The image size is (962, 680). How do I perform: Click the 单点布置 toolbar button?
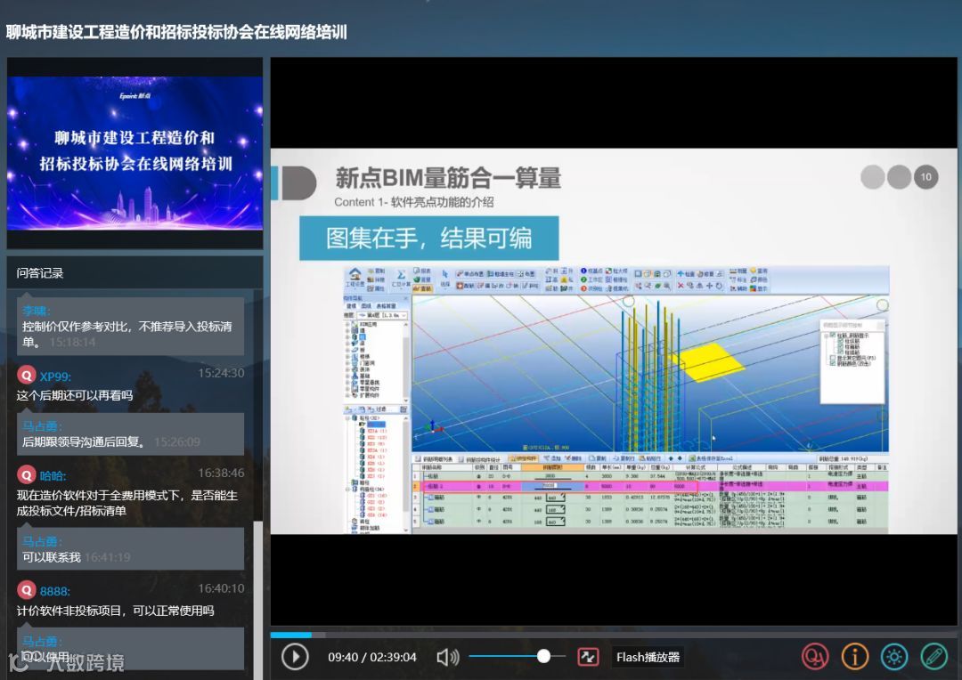470,274
